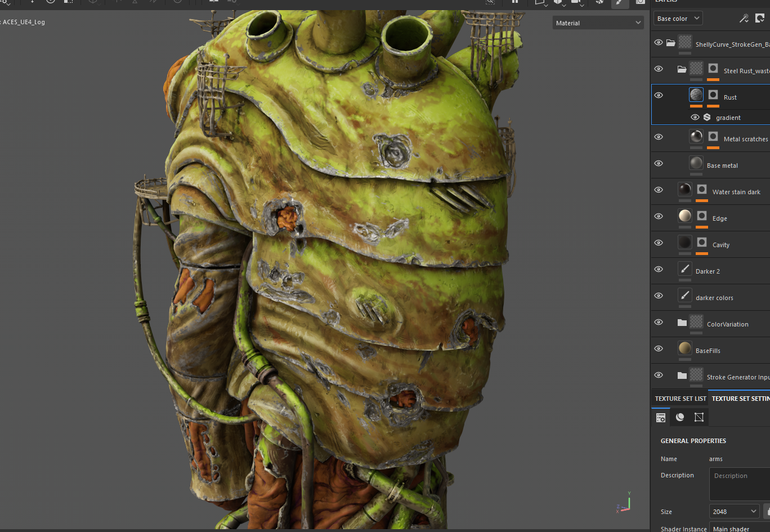Select the Cavity layer mask icon
Screen dimensions: 770x532
[702, 242]
